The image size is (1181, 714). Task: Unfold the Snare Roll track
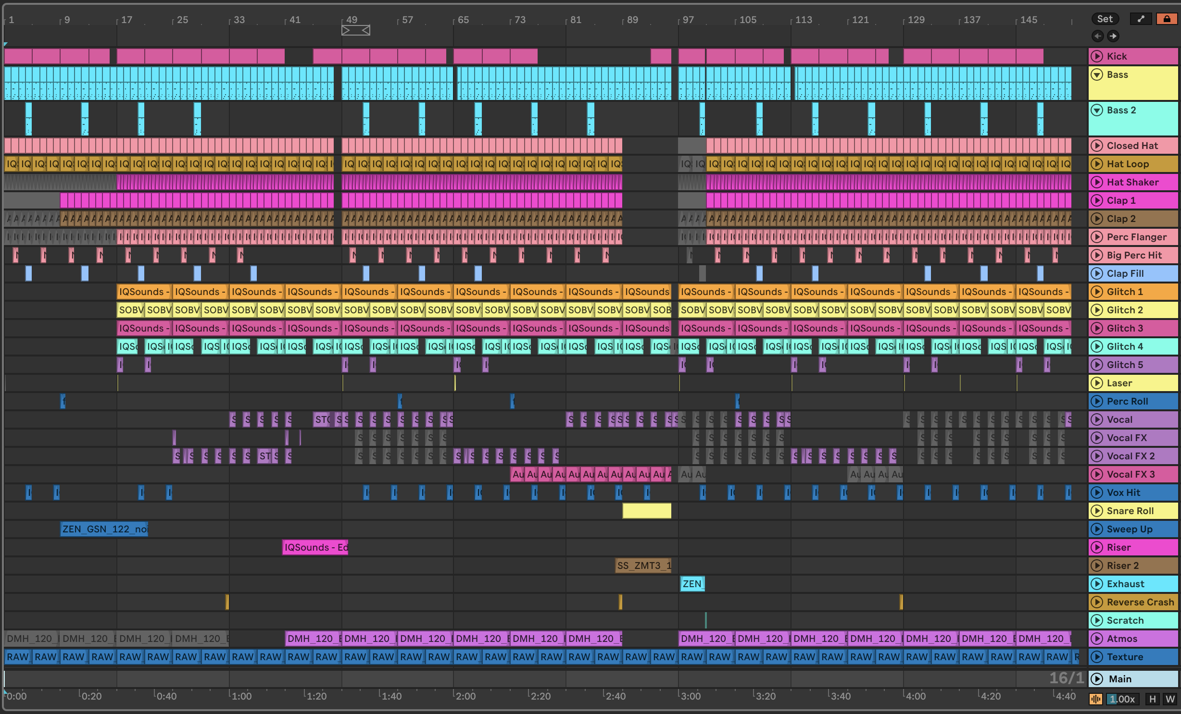click(1097, 511)
